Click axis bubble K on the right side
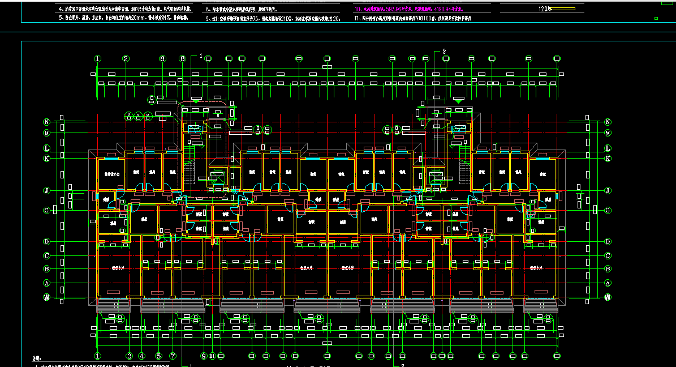Image resolution: width=676 pixels, height=367 pixels. [608, 159]
